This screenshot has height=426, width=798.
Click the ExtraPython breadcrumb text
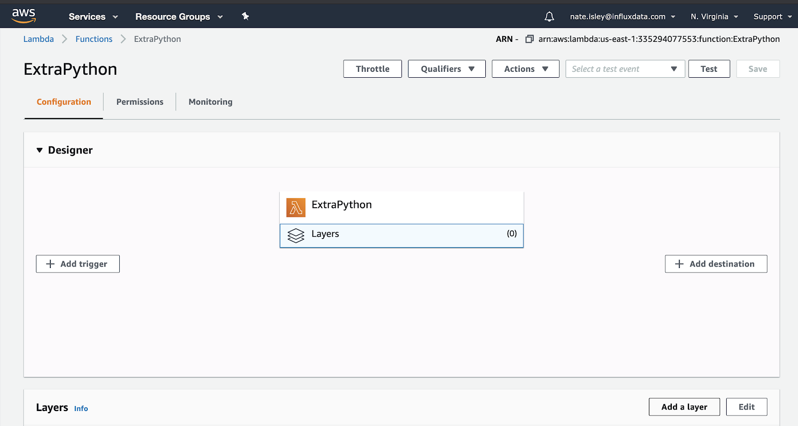click(x=158, y=39)
